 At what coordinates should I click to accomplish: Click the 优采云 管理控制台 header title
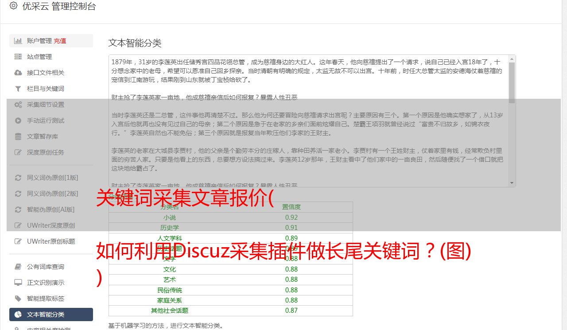tap(59, 6)
